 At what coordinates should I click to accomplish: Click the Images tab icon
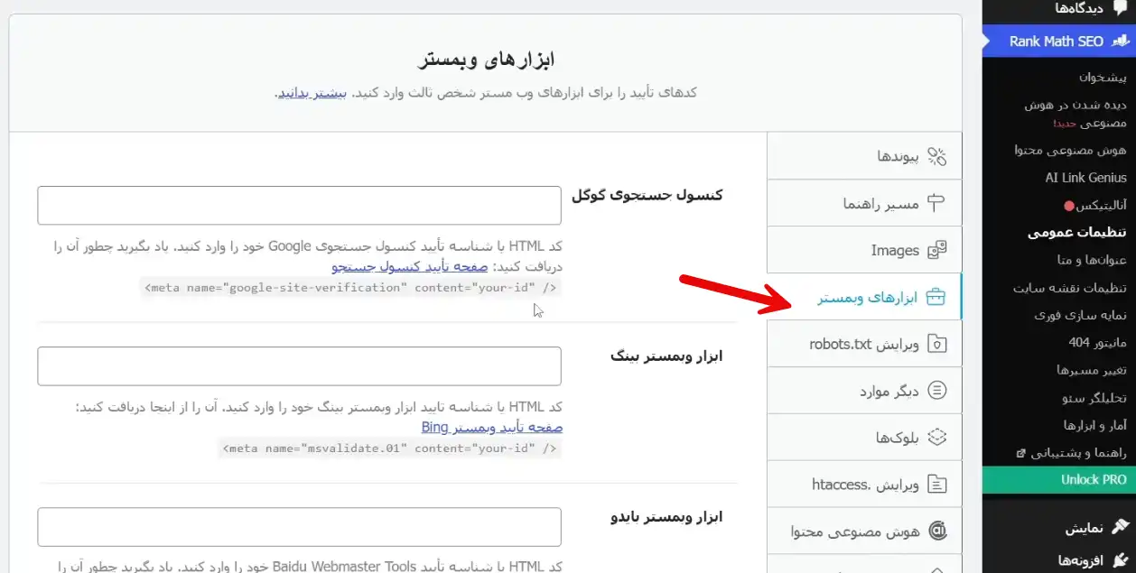pos(937,250)
